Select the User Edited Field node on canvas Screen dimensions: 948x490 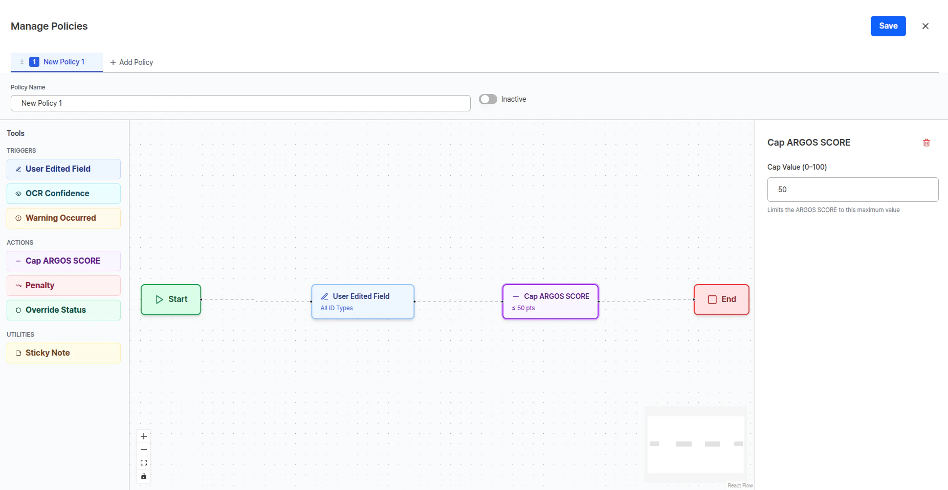coord(363,301)
